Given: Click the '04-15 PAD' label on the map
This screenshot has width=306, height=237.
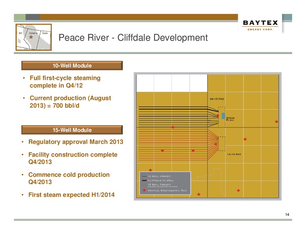Looking at the screenshot, I should point(217,99).
